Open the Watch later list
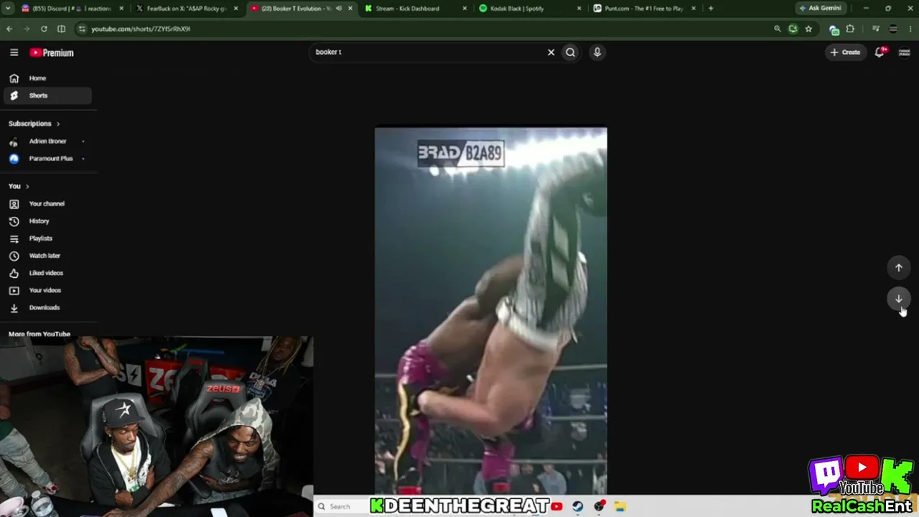Viewport: 919px width, 517px height. coord(47,256)
